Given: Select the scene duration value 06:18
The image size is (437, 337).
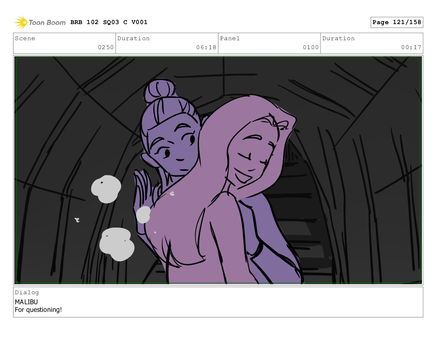Looking at the screenshot, I should (x=206, y=47).
